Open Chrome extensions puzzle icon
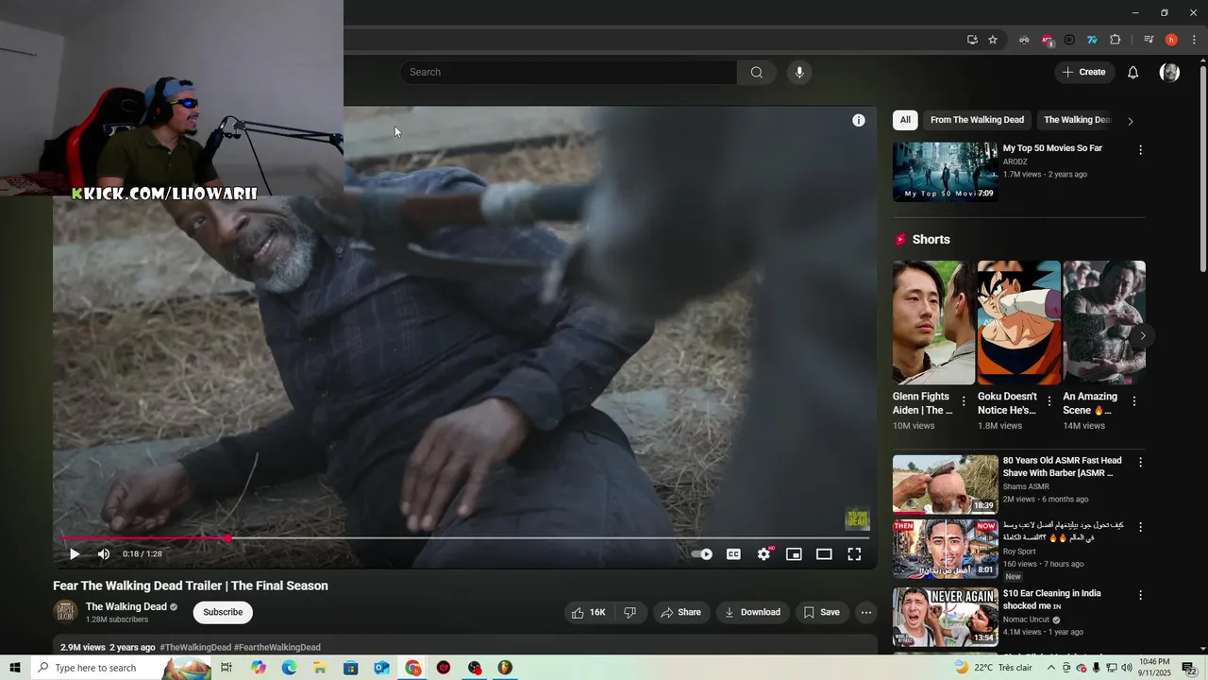This screenshot has height=680, width=1208. (1115, 40)
